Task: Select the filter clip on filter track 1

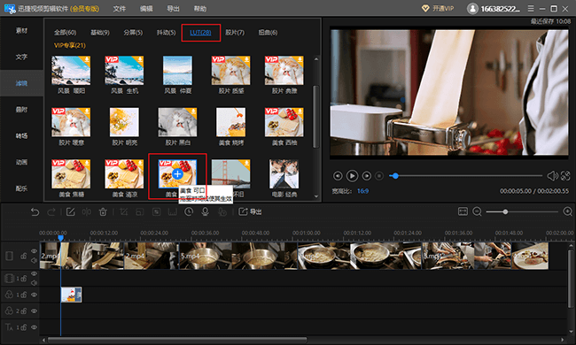Action: tap(71, 295)
